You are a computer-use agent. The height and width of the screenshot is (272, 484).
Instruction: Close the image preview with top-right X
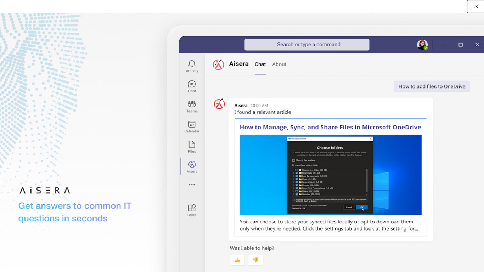pyautogui.click(x=476, y=6)
